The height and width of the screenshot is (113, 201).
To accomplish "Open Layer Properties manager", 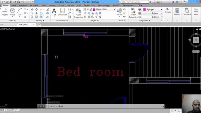I will pyautogui.click(x=79, y=13).
